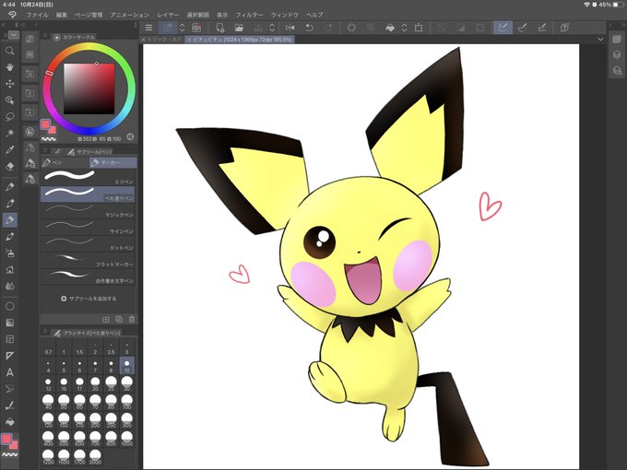627x470 pixels.
Task: Open the hamburger menu in command bar
Action: tap(148, 28)
